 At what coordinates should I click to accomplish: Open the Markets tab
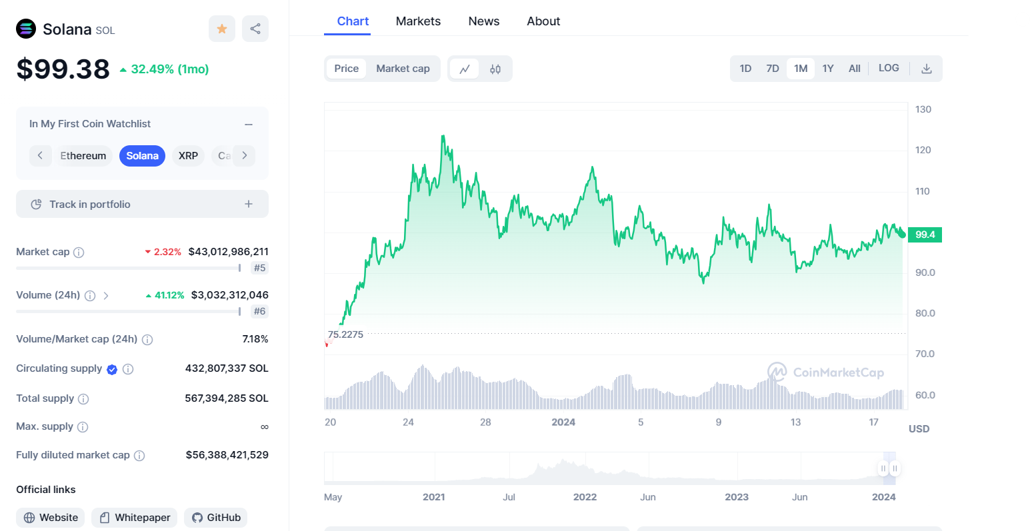coord(418,21)
